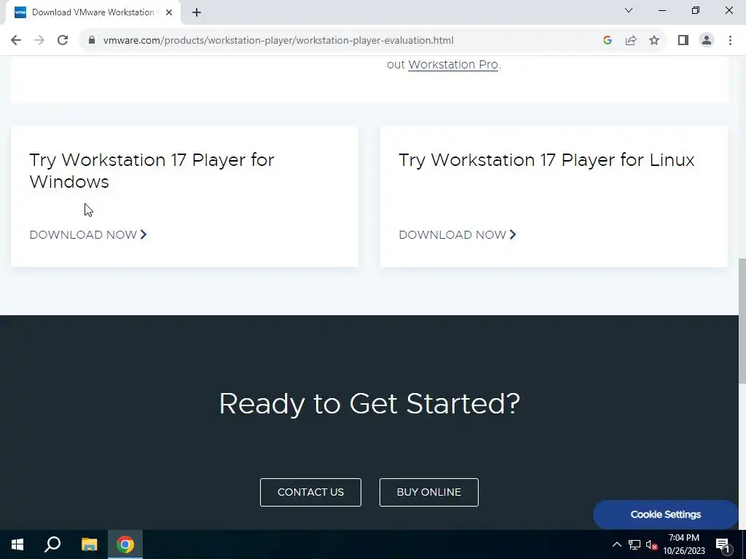Screen dimensions: 746x559
Task: Open File Explorer from taskbar
Action: tap(89, 544)
